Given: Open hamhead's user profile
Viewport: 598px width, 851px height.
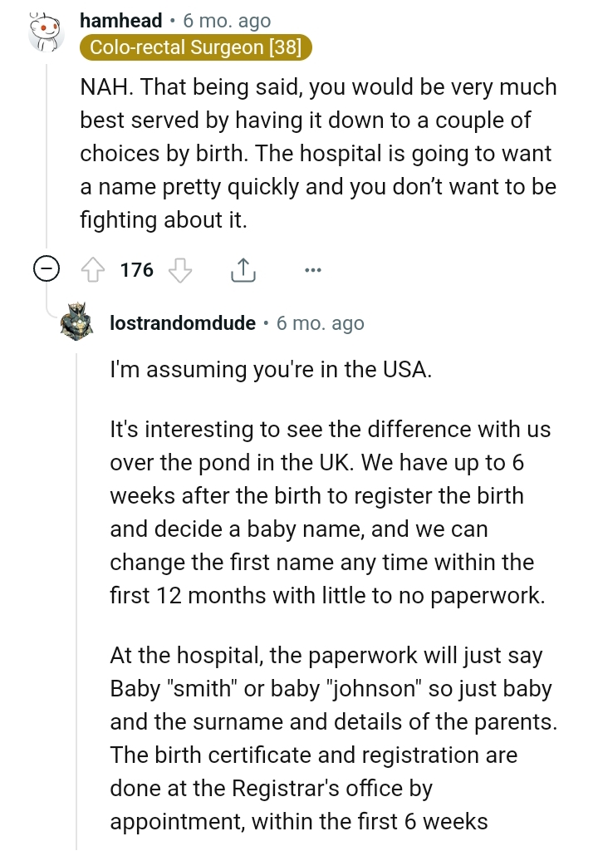Looking at the screenshot, I should [120, 22].
